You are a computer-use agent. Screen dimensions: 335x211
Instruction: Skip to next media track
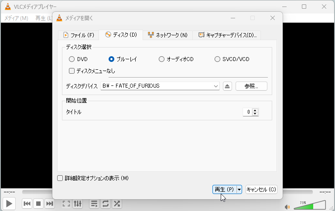point(50,204)
